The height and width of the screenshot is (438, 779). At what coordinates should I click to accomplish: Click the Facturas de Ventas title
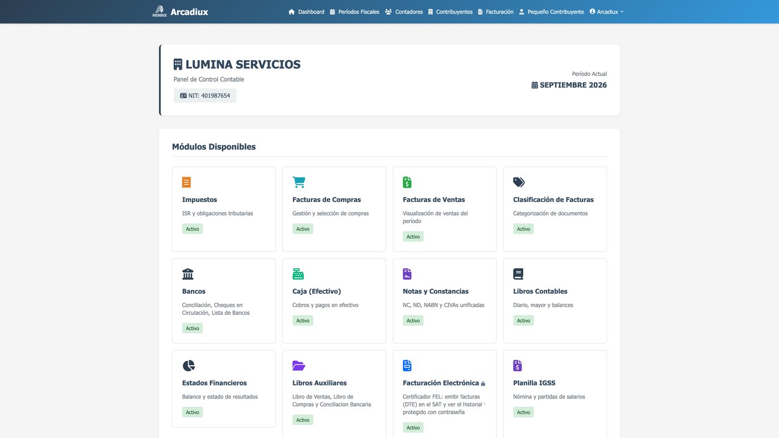434,199
